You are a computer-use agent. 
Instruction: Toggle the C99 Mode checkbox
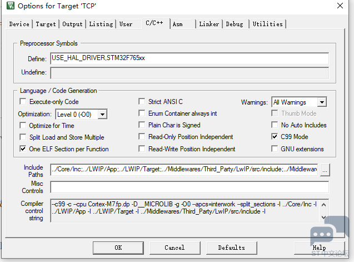[275, 137]
